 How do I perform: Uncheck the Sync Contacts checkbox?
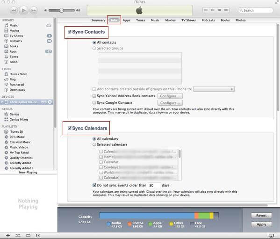70,32
